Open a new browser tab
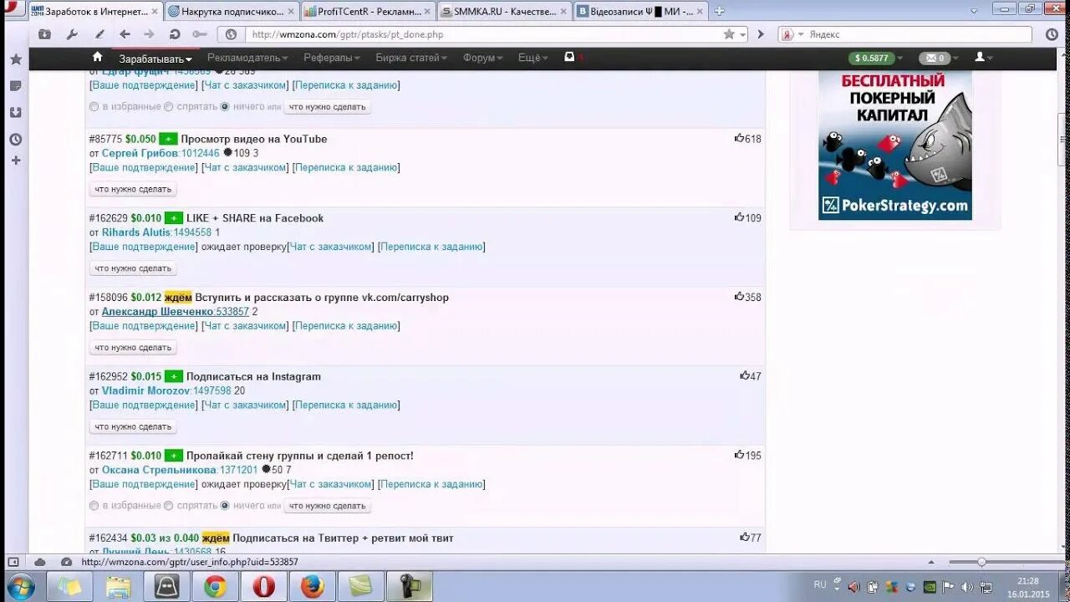Image resolution: width=1070 pixels, height=602 pixels. [719, 11]
